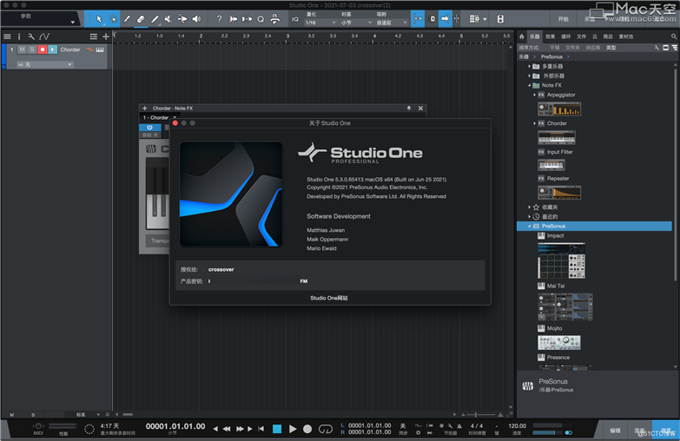Expand the 收藏夹 favorites node
Image resolution: width=680 pixels, height=441 pixels.
pyautogui.click(x=529, y=207)
